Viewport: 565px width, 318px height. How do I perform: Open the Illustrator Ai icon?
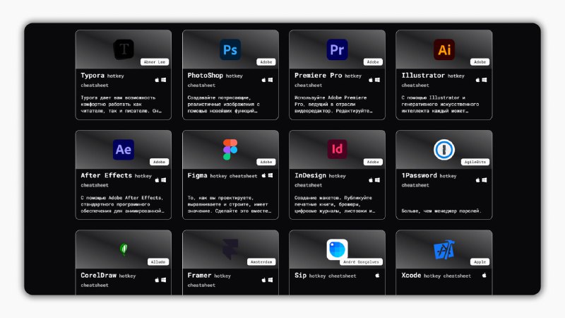tap(444, 49)
